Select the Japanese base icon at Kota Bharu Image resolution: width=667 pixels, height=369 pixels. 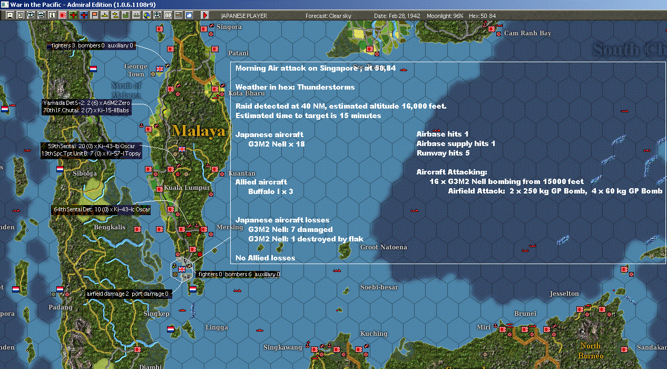pyautogui.click(x=215, y=89)
